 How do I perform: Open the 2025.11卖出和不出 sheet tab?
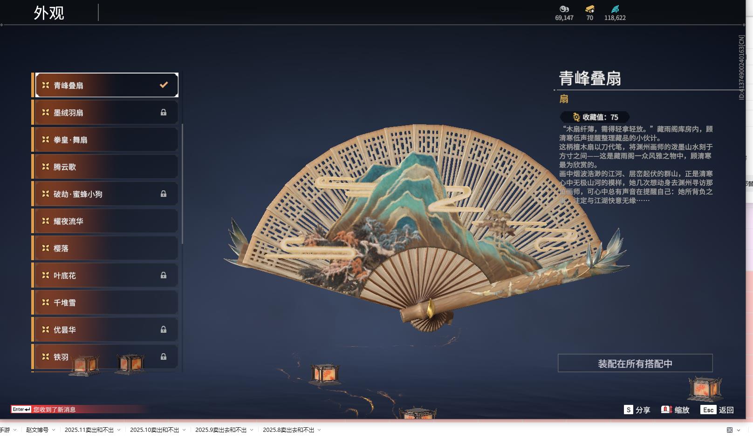click(x=89, y=430)
